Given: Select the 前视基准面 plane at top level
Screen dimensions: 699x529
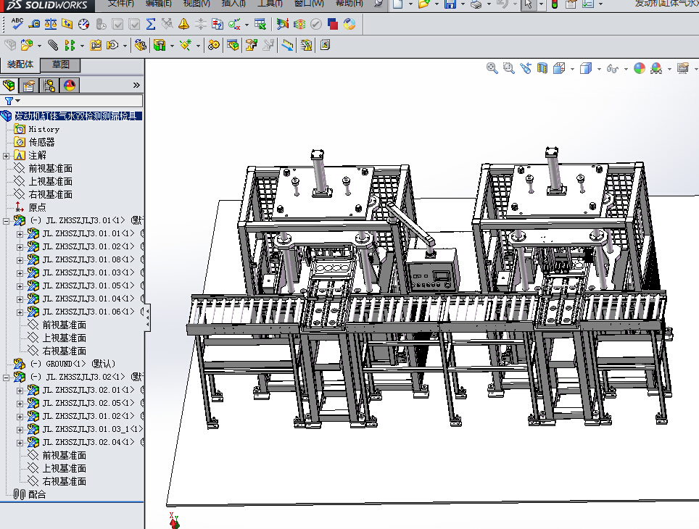Looking at the screenshot, I should (50, 168).
